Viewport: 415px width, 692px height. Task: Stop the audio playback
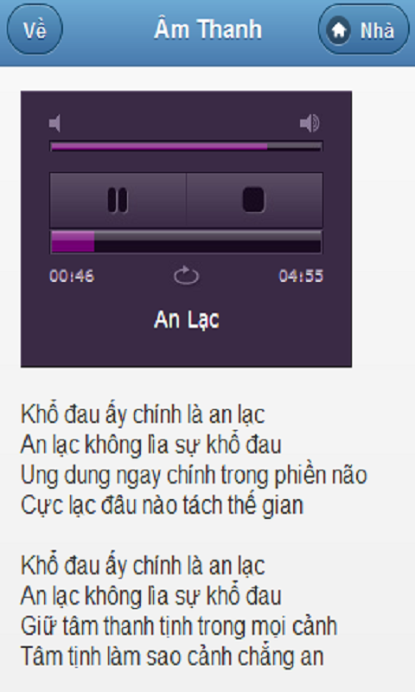[254, 201]
